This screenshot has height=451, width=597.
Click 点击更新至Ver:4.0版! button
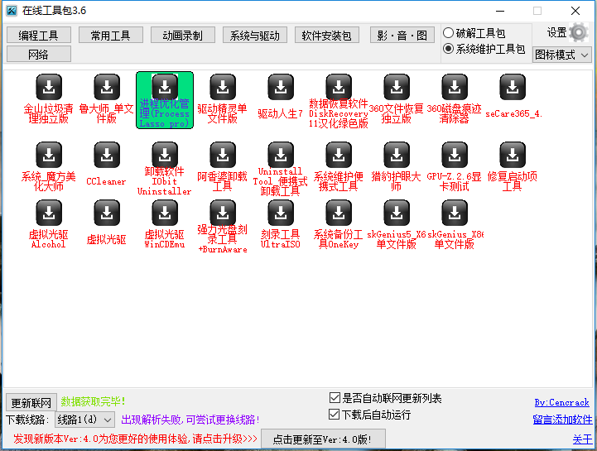[x=323, y=439]
